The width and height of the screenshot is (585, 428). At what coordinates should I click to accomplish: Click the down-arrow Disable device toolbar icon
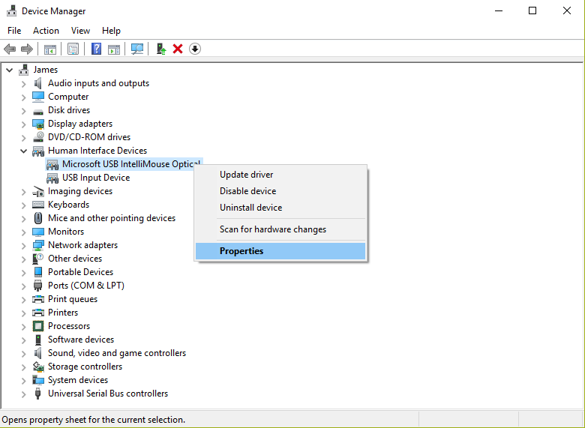pyautogui.click(x=195, y=49)
